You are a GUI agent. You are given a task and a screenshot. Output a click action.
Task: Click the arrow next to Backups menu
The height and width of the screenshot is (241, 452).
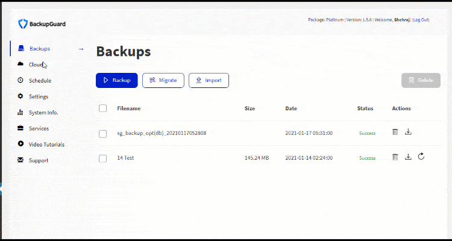click(x=81, y=49)
